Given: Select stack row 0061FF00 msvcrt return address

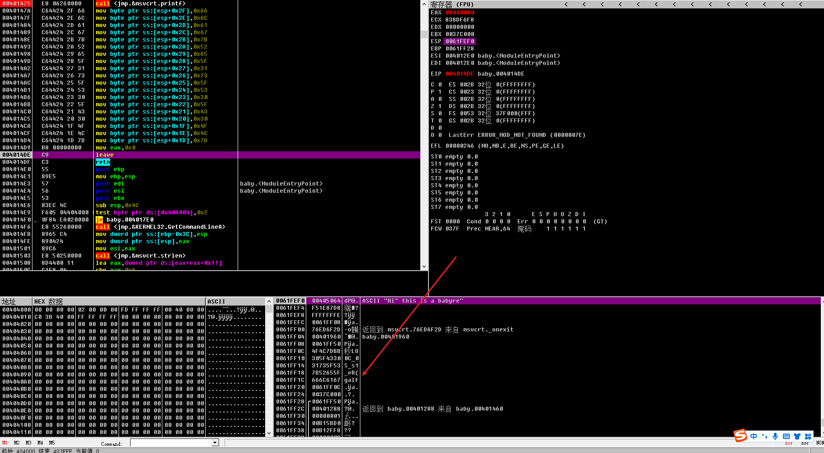Looking at the screenshot, I should [548, 330].
